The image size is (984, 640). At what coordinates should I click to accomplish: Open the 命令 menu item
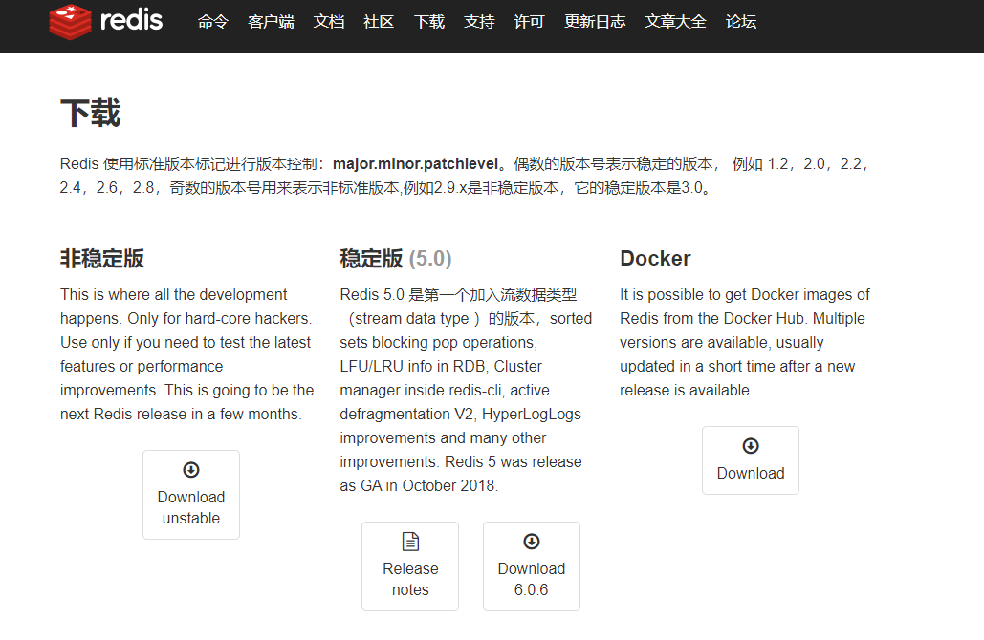pos(212,22)
